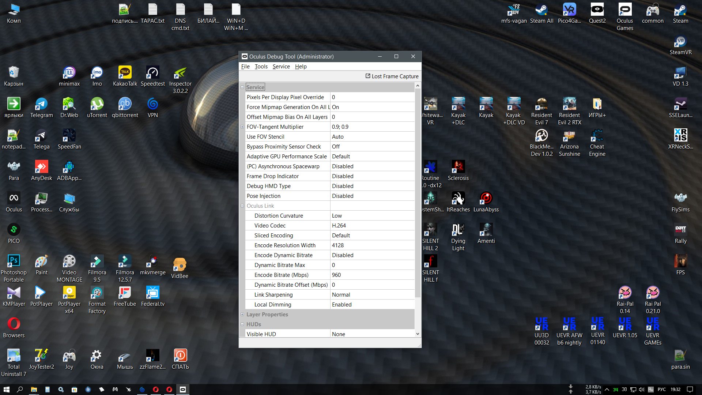Select the UEVR GAMEs desktop icon
The height and width of the screenshot is (395, 702).
[653, 331]
